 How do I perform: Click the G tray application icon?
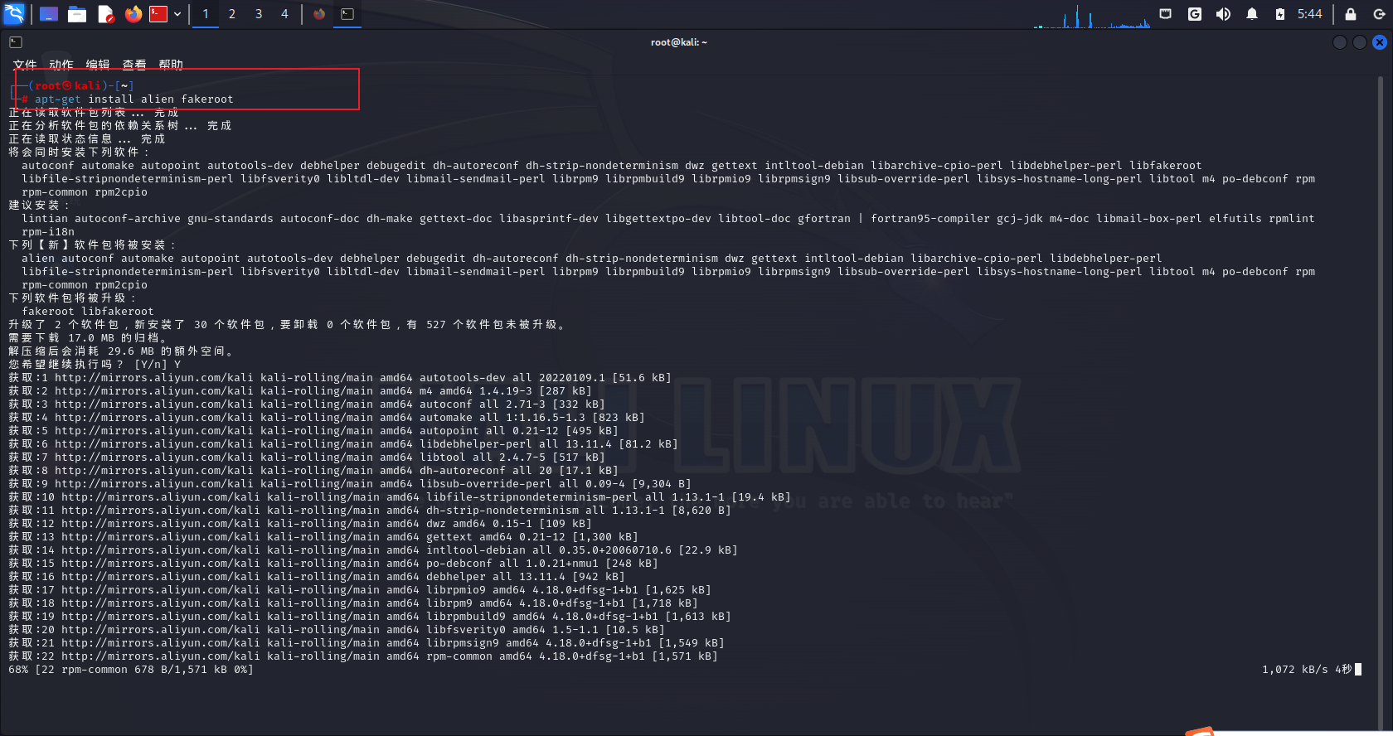(x=1195, y=14)
